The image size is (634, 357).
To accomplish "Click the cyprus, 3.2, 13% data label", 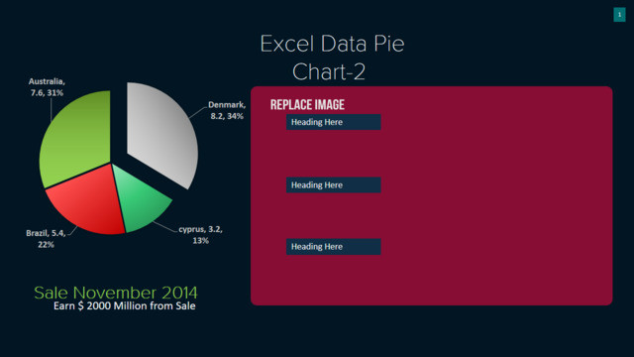I will (x=200, y=235).
